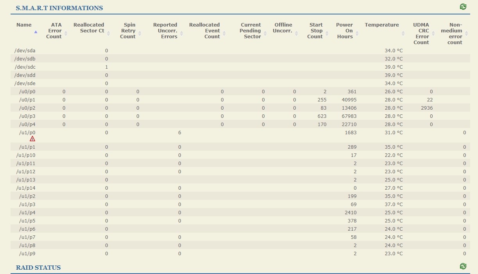The width and height of the screenshot is (478, 274).
Task: Toggle Name column ascending sort arrow
Action: 36,32
